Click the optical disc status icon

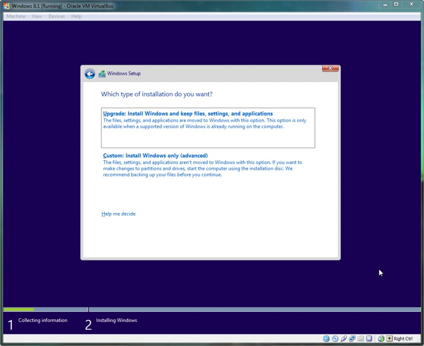[x=335, y=339]
